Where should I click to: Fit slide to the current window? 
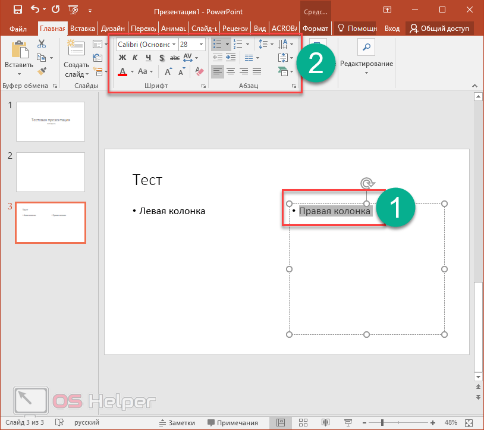point(469,423)
